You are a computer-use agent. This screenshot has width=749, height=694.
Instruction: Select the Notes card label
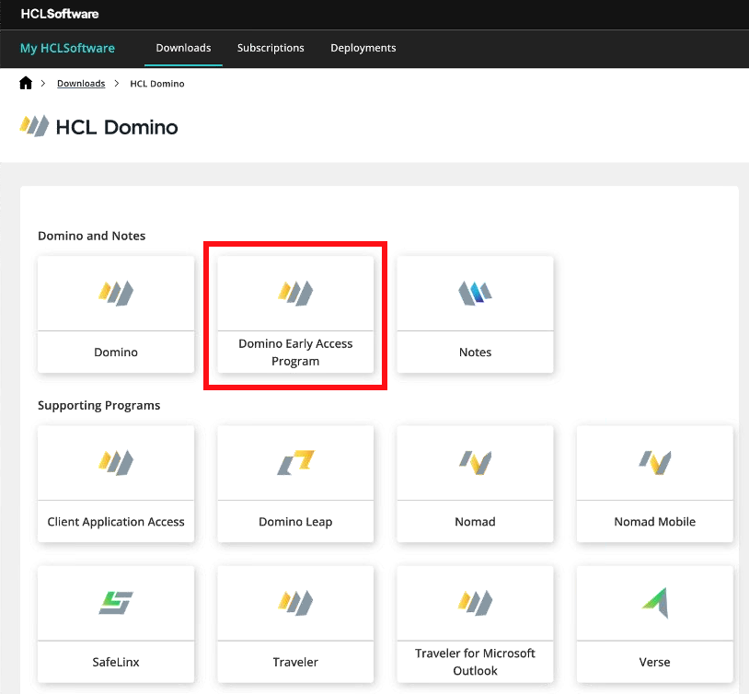[x=476, y=353]
